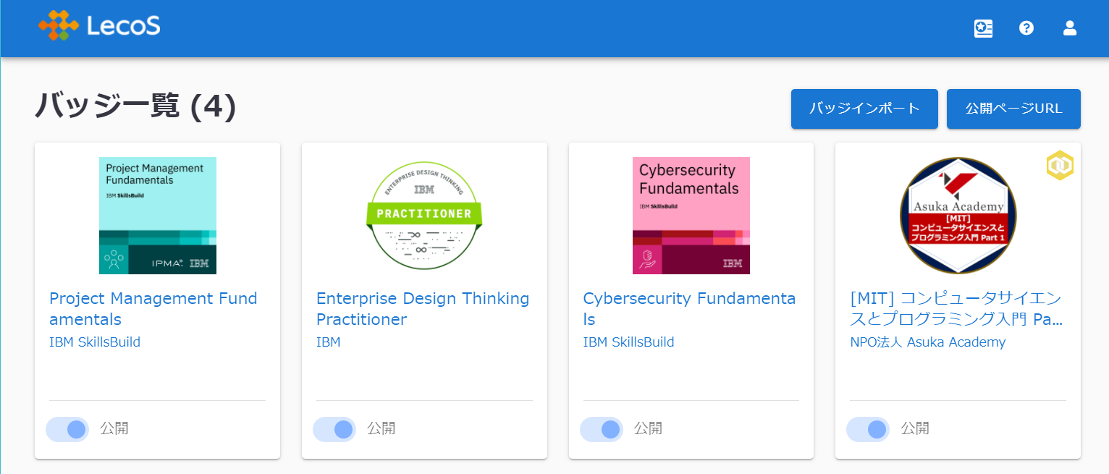Toggle 公開 switch for Cybersecurity Fundamentals

click(x=602, y=429)
